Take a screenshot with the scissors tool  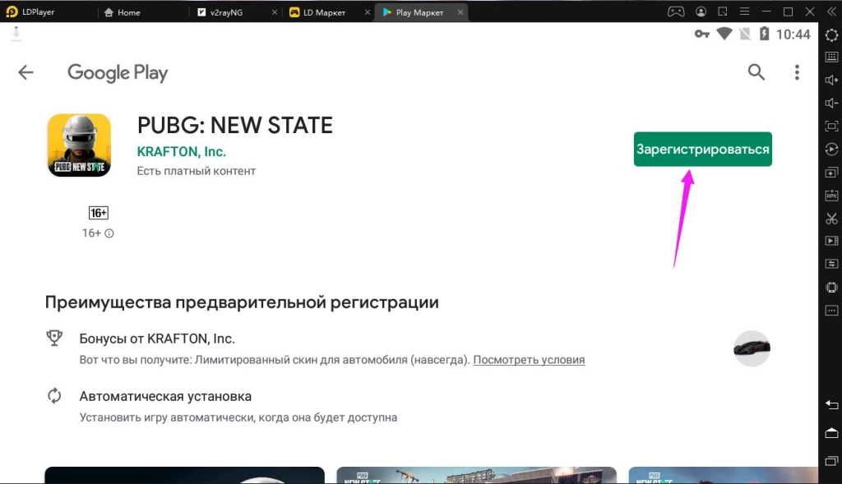pos(831,218)
